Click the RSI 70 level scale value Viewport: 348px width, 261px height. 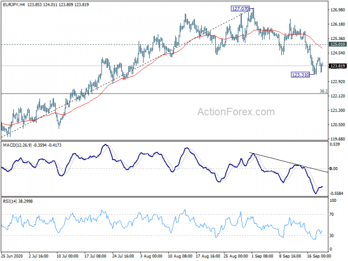(332, 215)
